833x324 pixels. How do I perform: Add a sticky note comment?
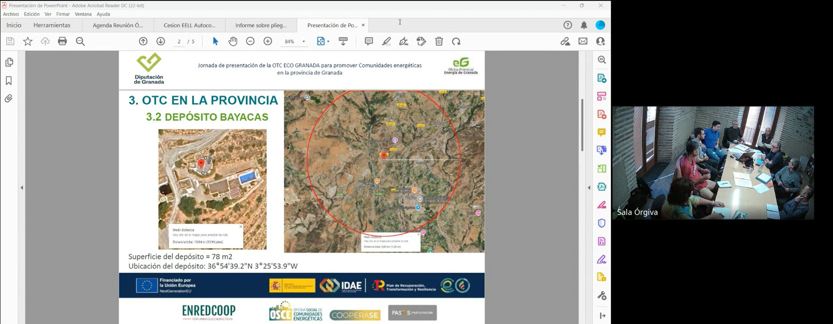click(x=369, y=41)
